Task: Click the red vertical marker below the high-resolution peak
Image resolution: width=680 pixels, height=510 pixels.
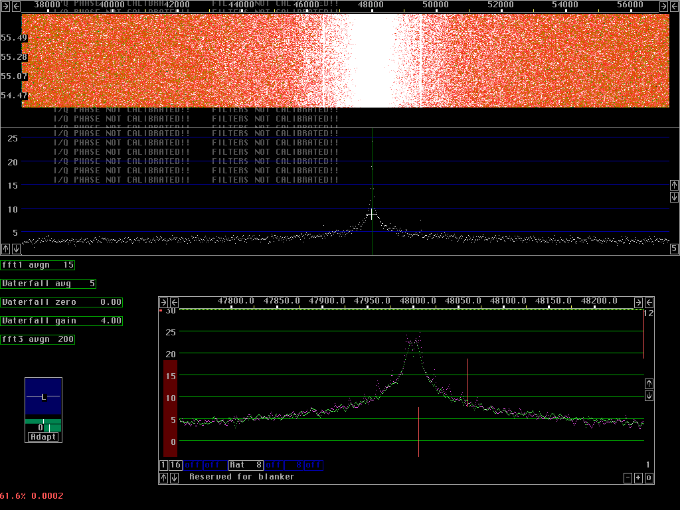Action: (418, 432)
